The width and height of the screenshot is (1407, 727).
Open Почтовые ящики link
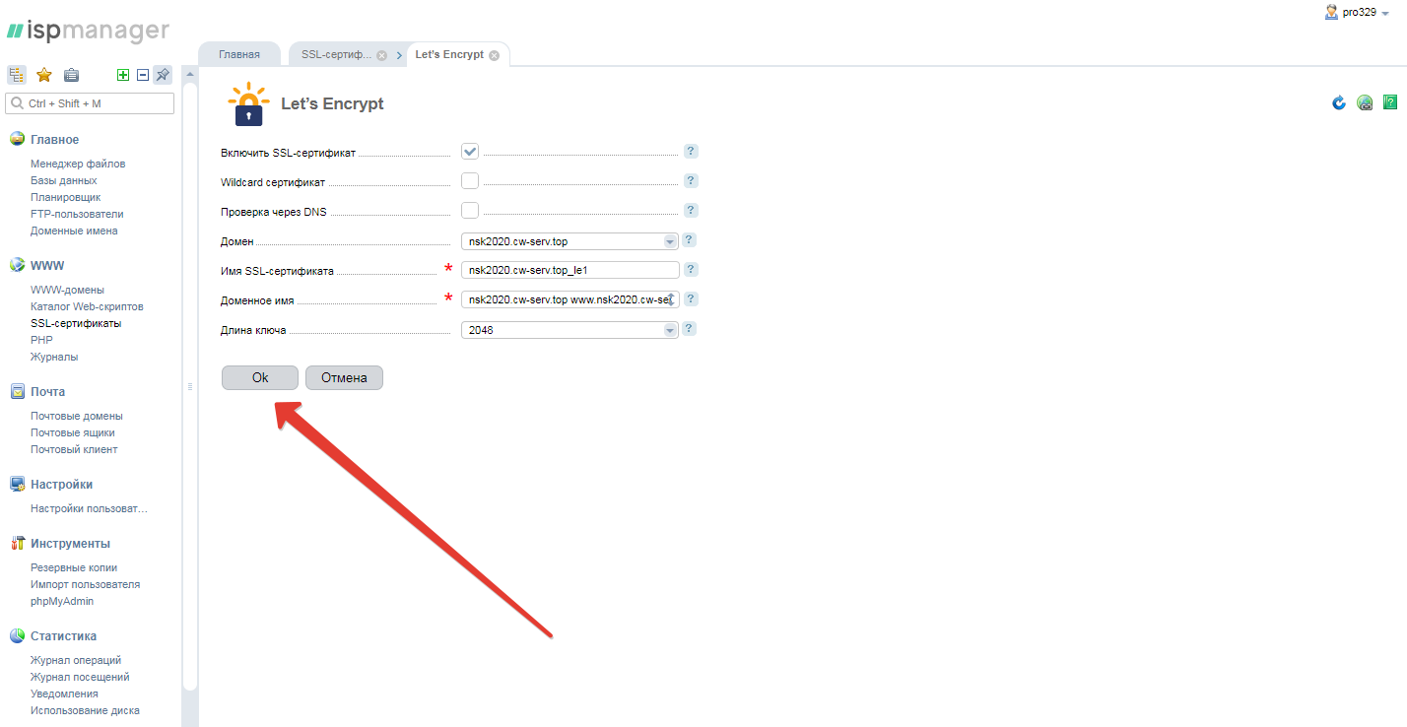73,432
